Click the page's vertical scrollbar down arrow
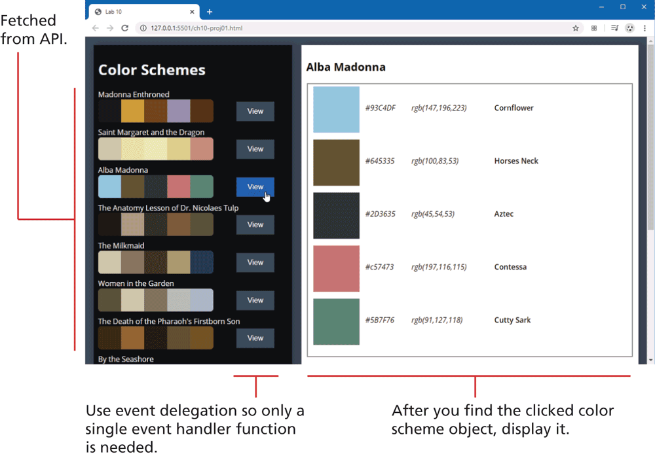The width and height of the screenshot is (655, 456). (650, 360)
